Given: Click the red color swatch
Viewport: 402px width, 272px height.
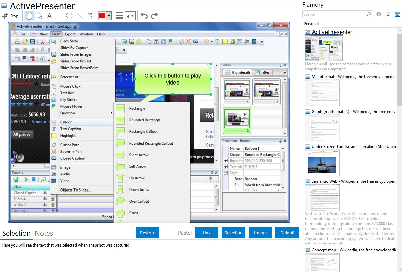Looking at the screenshot, I should 102,16.
